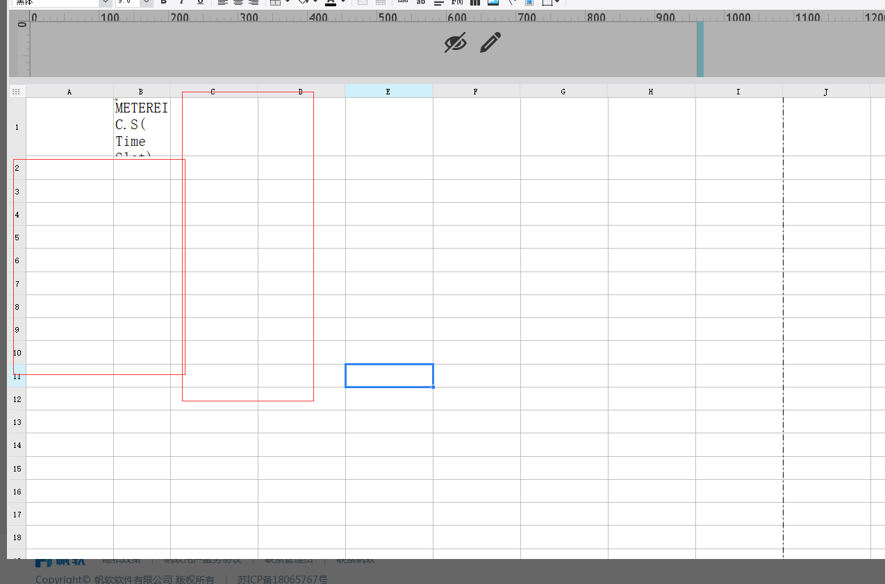Select column A header
The width and height of the screenshot is (885, 584).
tap(69, 92)
